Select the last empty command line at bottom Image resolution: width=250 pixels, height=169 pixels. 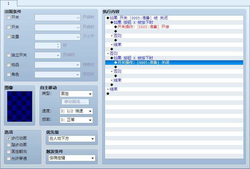point(174,94)
